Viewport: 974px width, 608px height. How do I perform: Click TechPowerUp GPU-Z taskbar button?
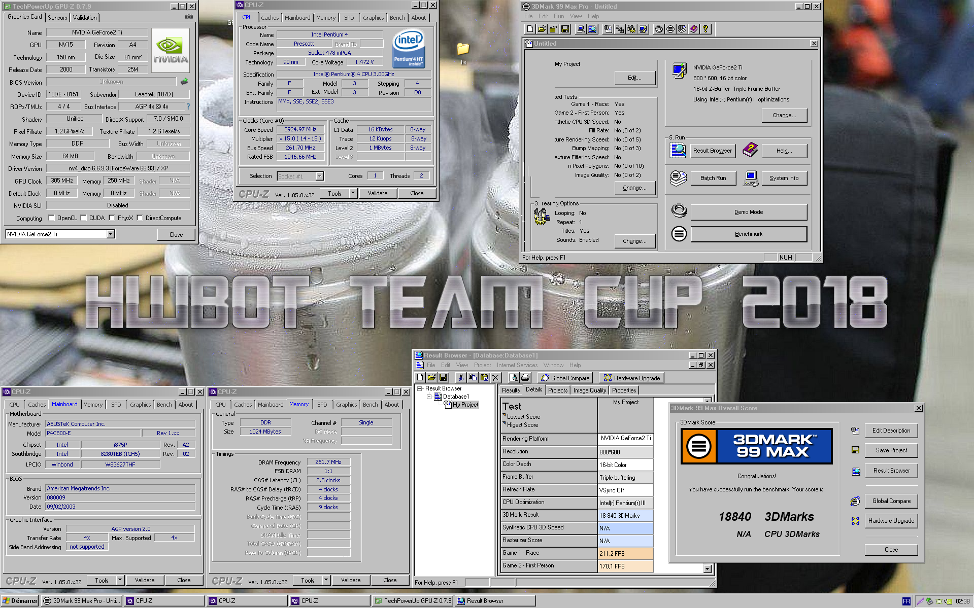point(413,601)
